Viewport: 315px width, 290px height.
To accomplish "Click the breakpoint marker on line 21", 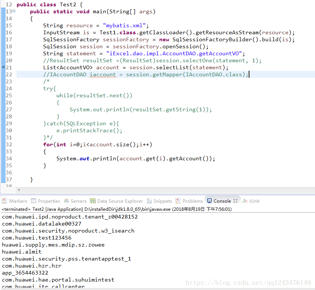I will [3, 67].
